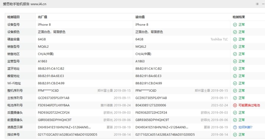
Task: Click read rear camera serial F6D93620722HCDF24
Action: tap(151, 113)
